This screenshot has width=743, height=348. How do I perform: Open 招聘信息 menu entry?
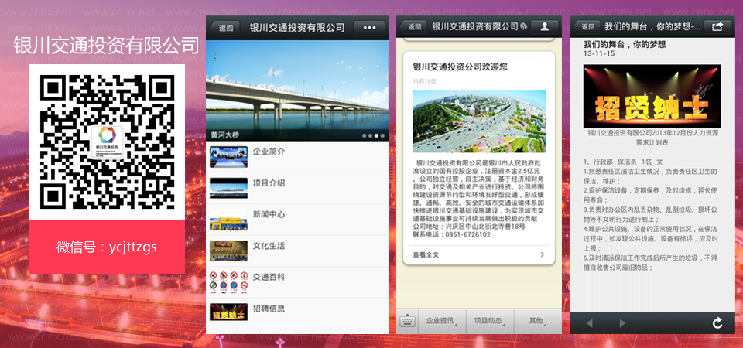pos(297,313)
